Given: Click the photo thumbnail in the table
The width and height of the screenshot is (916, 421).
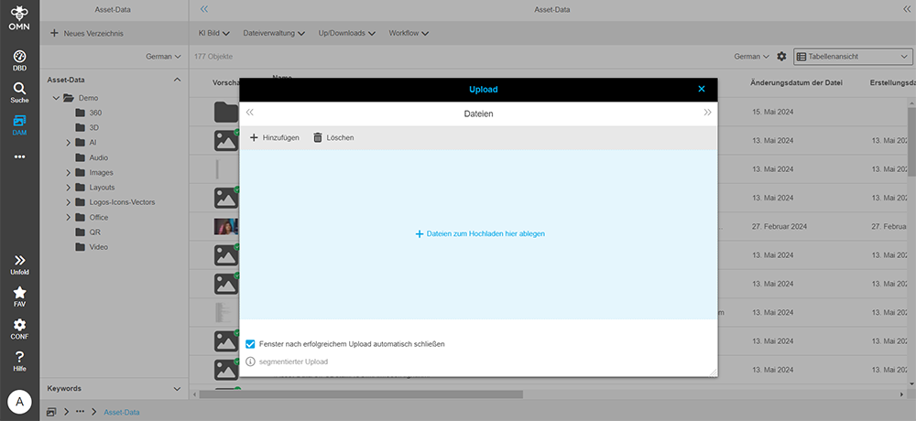Looking at the screenshot, I should [x=225, y=227].
